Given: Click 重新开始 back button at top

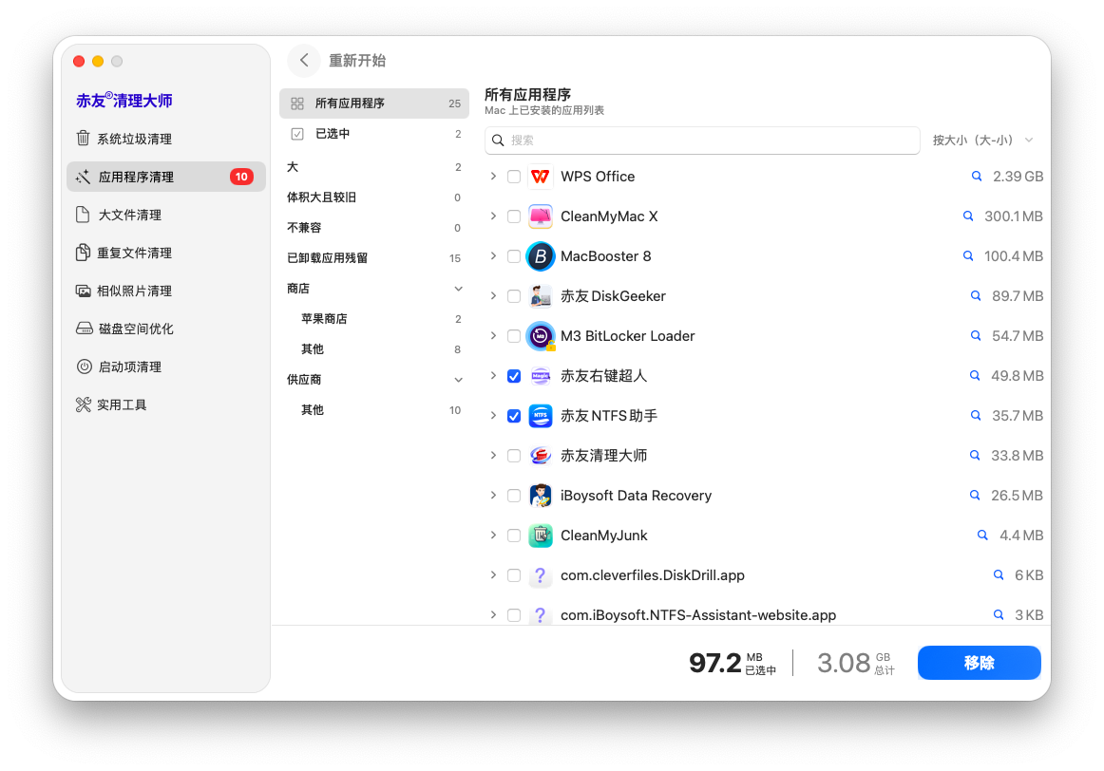Looking at the screenshot, I should [x=303, y=60].
